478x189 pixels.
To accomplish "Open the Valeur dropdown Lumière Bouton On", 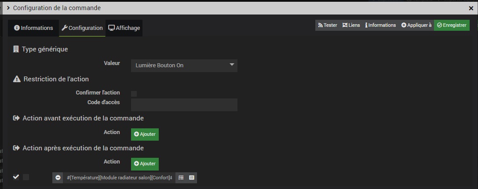I will [x=184, y=65].
